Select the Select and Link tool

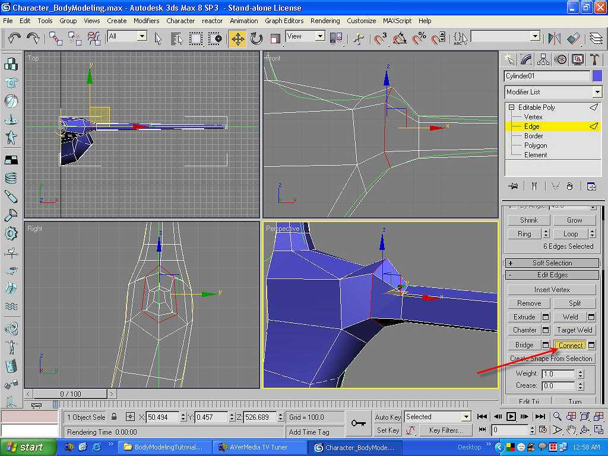(x=56, y=38)
